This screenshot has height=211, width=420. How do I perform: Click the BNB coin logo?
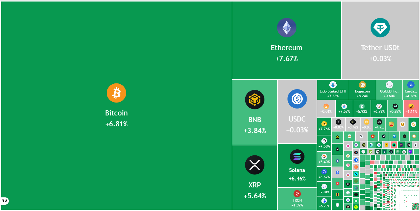point(255,100)
